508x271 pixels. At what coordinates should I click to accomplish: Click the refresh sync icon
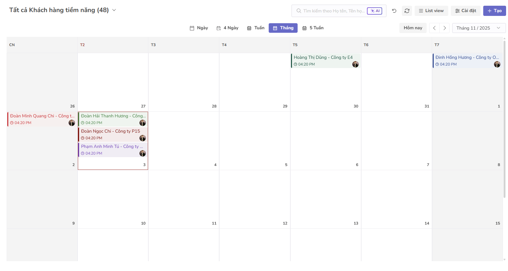(407, 11)
